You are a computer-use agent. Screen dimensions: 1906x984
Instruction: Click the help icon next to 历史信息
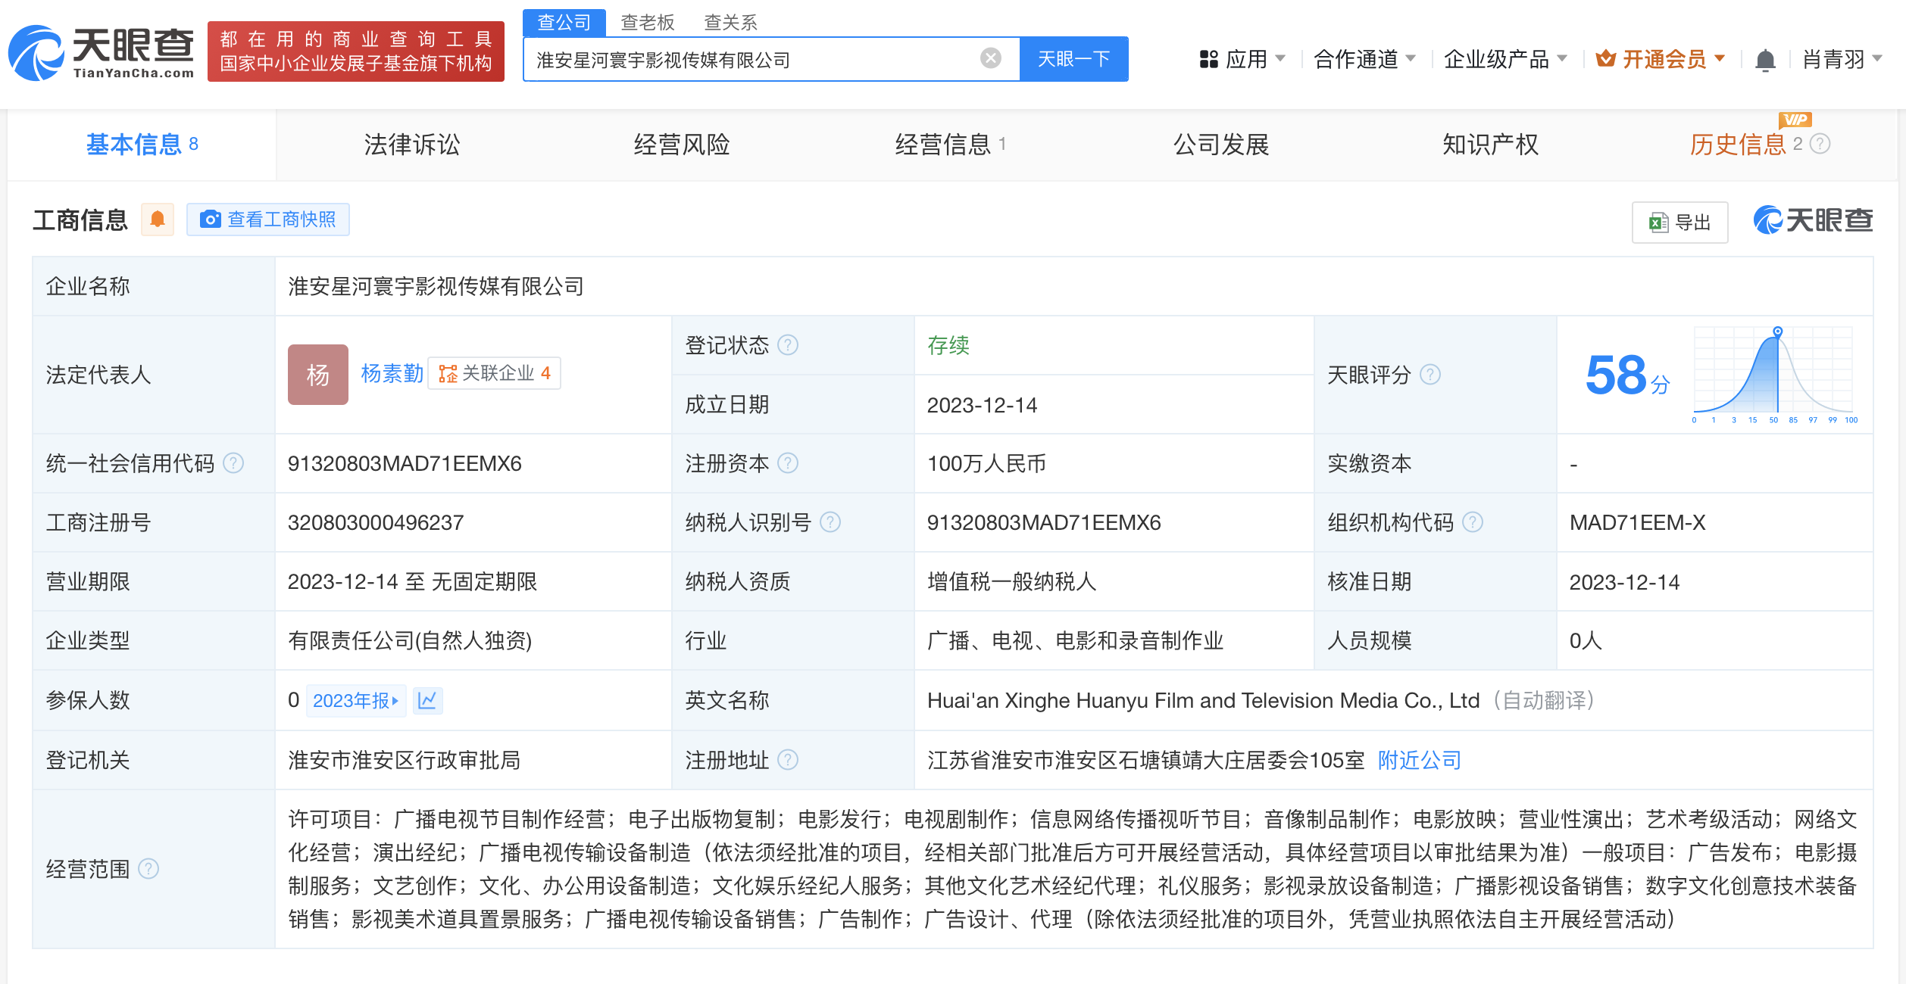click(x=1820, y=144)
